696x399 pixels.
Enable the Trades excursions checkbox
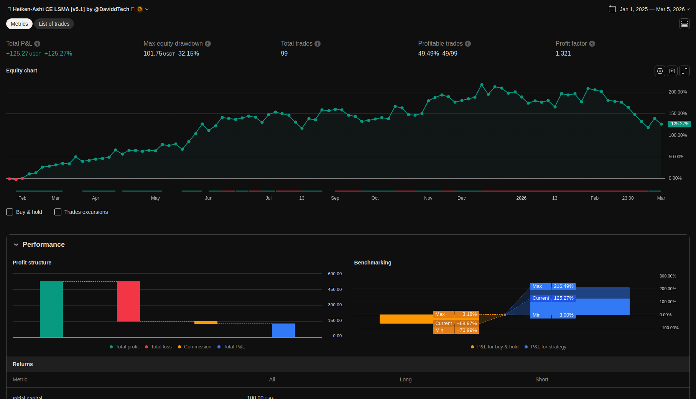click(x=58, y=212)
